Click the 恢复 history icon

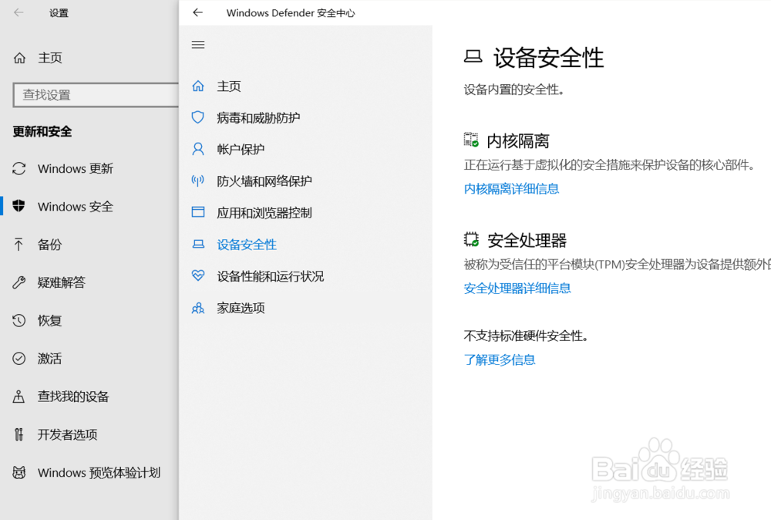tap(19, 320)
